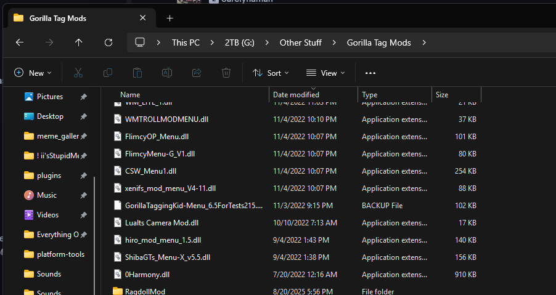Viewport: 556px width, 295px height.
Task: Click the dll icon next to 0Harmony.dll
Action: tap(118, 275)
